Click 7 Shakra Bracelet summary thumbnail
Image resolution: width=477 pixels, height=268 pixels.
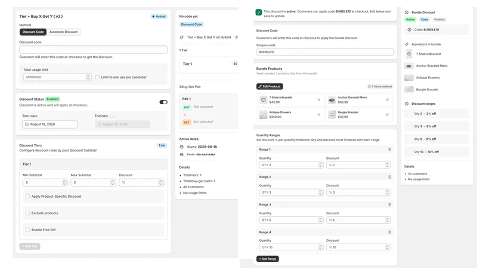pos(409,54)
